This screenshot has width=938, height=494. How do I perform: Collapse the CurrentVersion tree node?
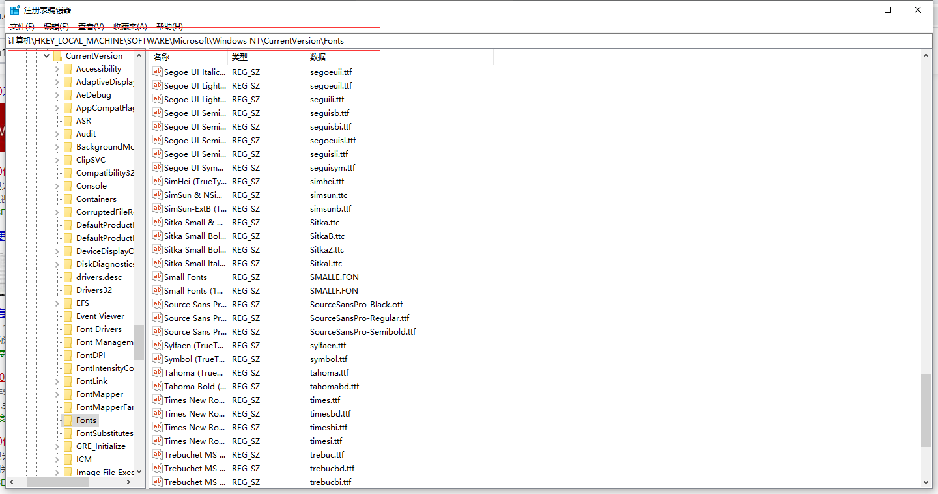coord(46,56)
